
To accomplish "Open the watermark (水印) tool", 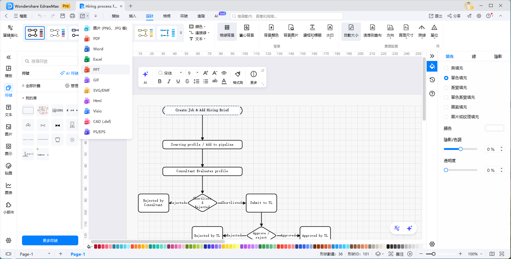I will pos(330,31).
